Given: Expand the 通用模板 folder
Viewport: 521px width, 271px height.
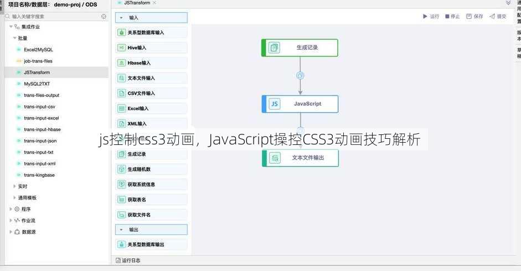Looking at the screenshot, I should click(14, 197).
